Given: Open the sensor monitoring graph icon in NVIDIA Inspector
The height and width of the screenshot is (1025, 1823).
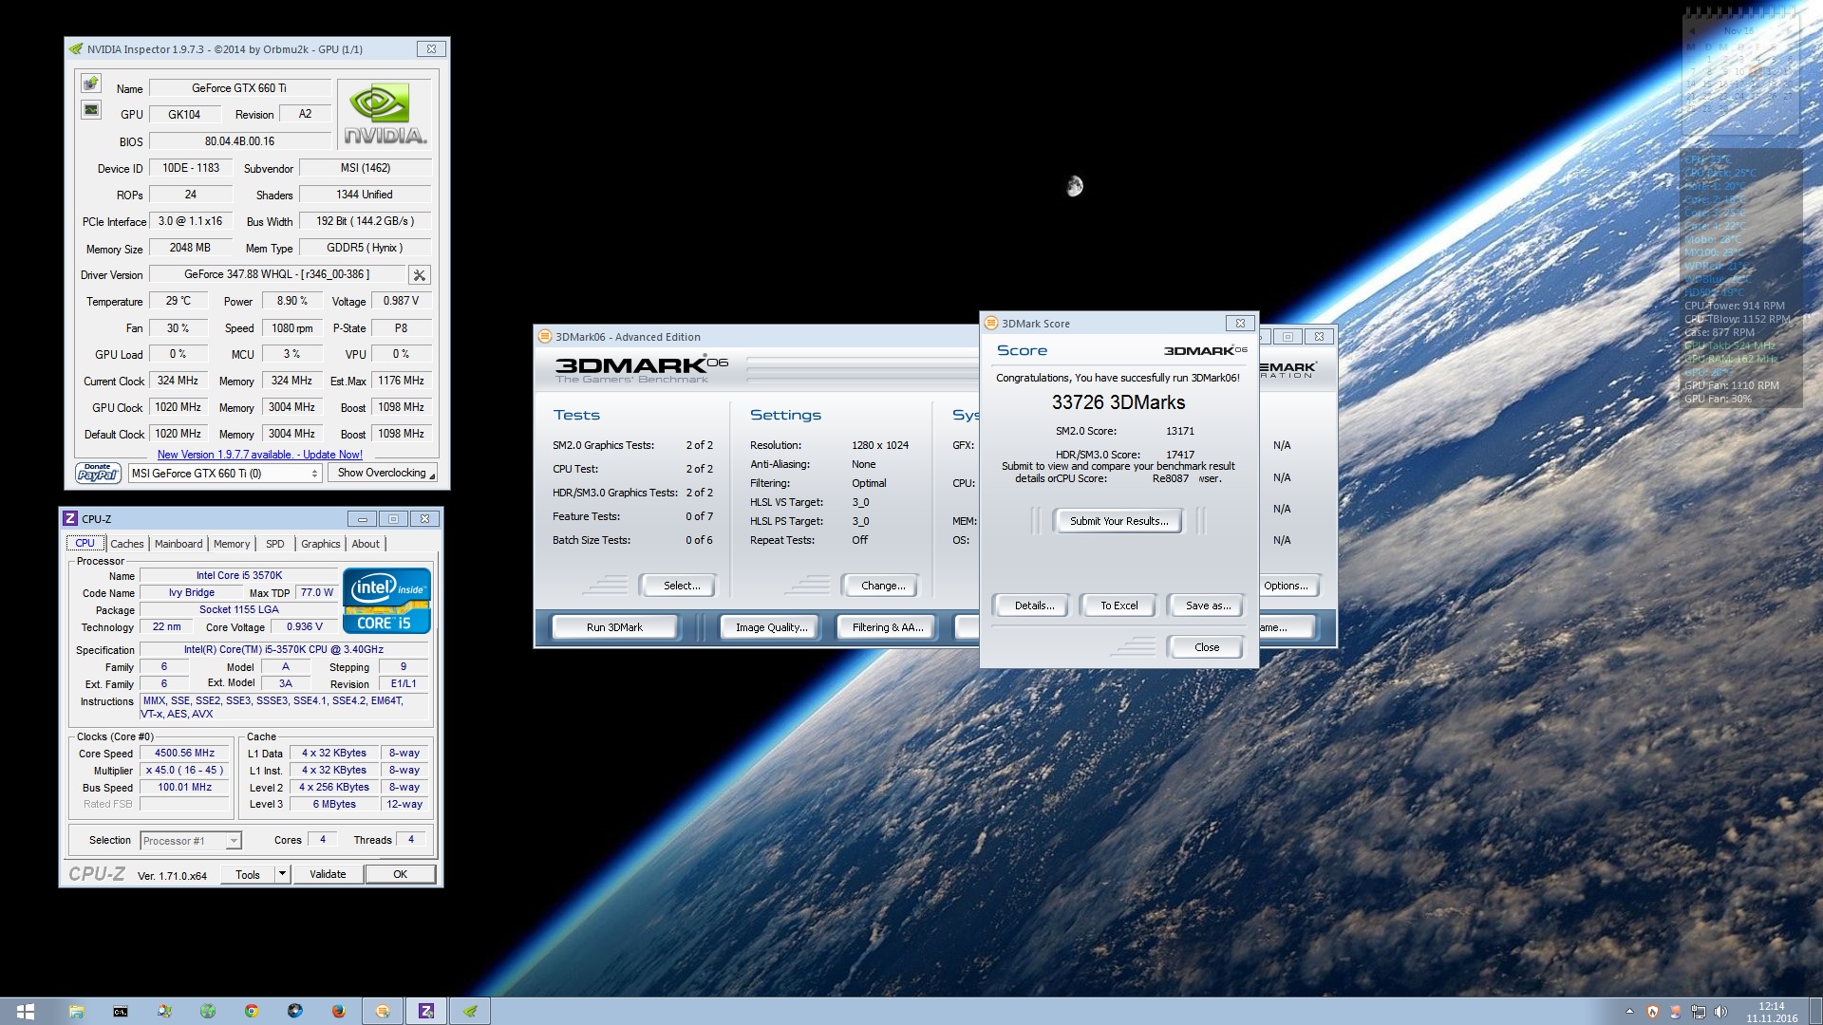Looking at the screenshot, I should click(x=91, y=110).
